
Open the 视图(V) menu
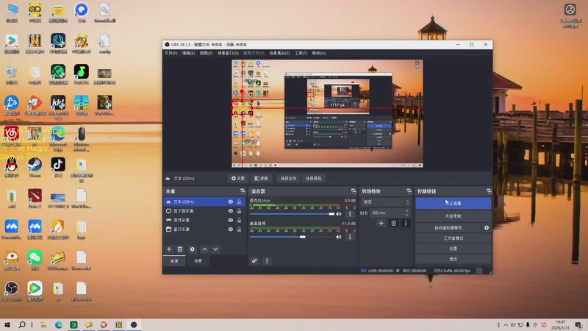click(206, 53)
